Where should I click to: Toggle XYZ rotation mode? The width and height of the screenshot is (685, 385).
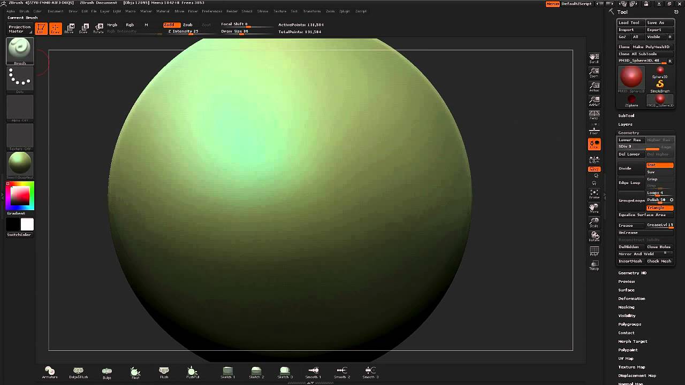[x=594, y=169]
